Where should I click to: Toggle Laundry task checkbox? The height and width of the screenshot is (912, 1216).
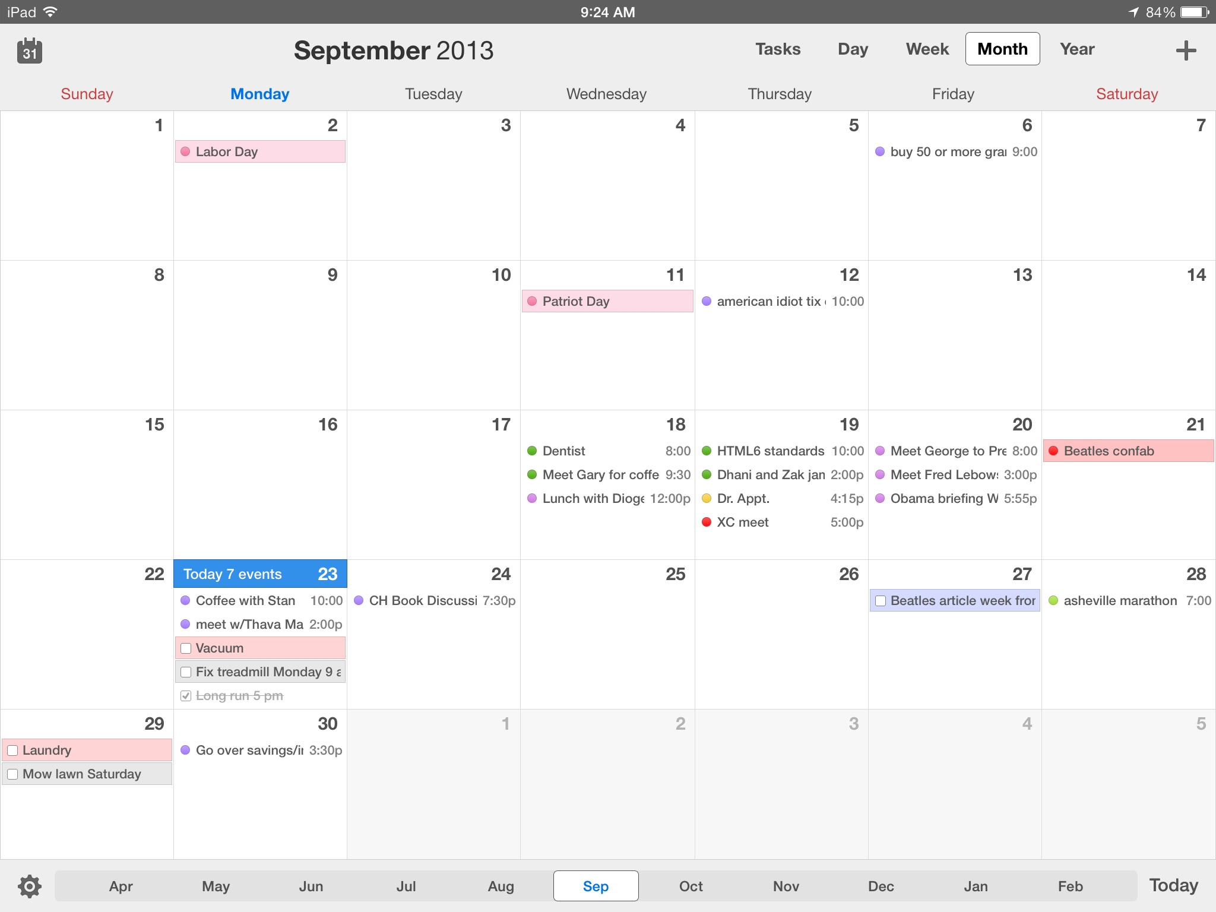click(x=12, y=749)
